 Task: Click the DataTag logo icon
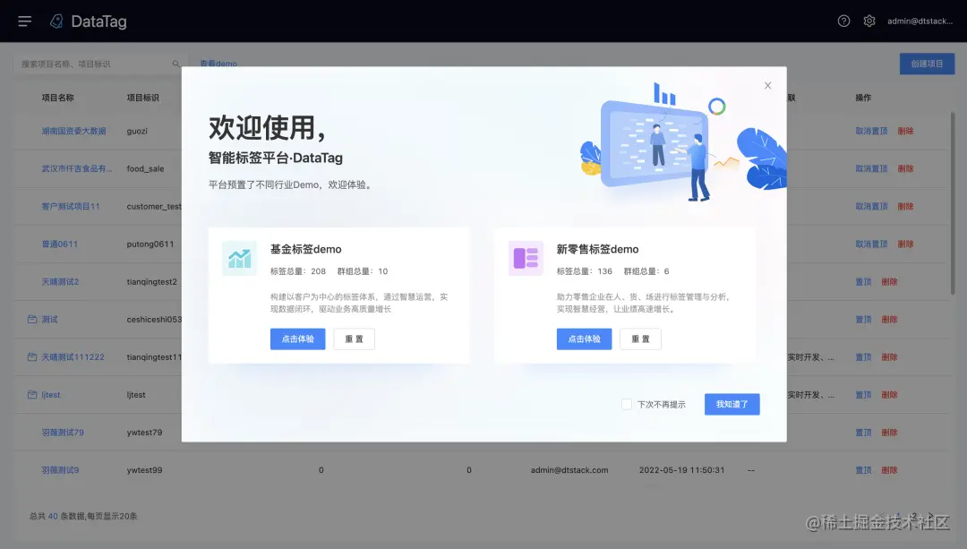[x=56, y=21]
